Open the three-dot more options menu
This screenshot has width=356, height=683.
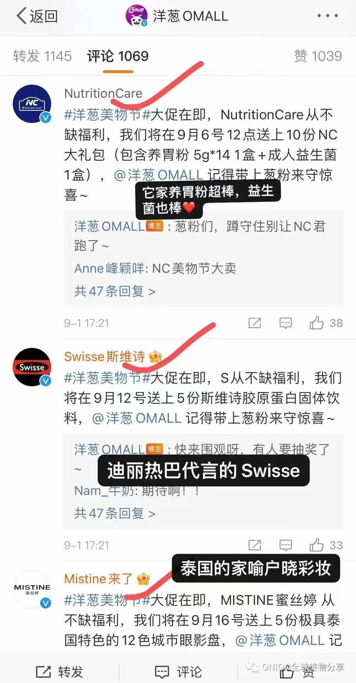[x=327, y=15]
